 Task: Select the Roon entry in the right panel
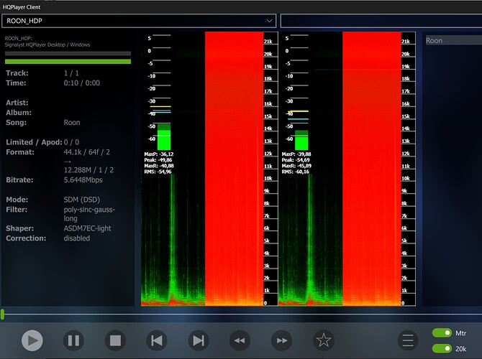tap(454, 40)
